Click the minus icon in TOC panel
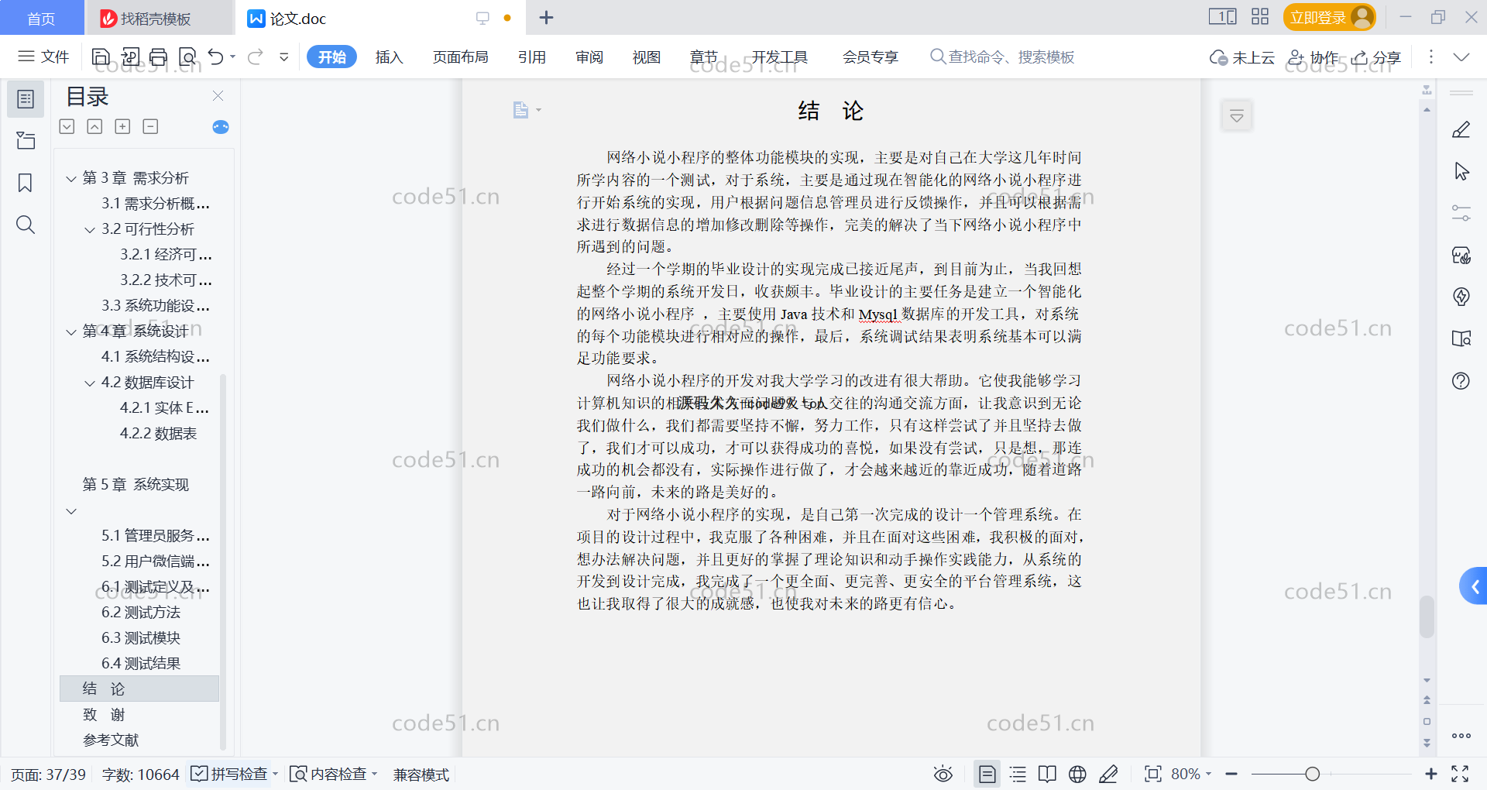 [x=150, y=126]
